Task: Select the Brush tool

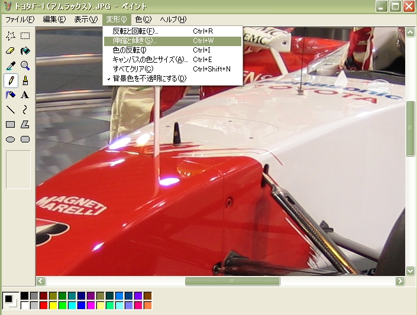Action: point(25,80)
